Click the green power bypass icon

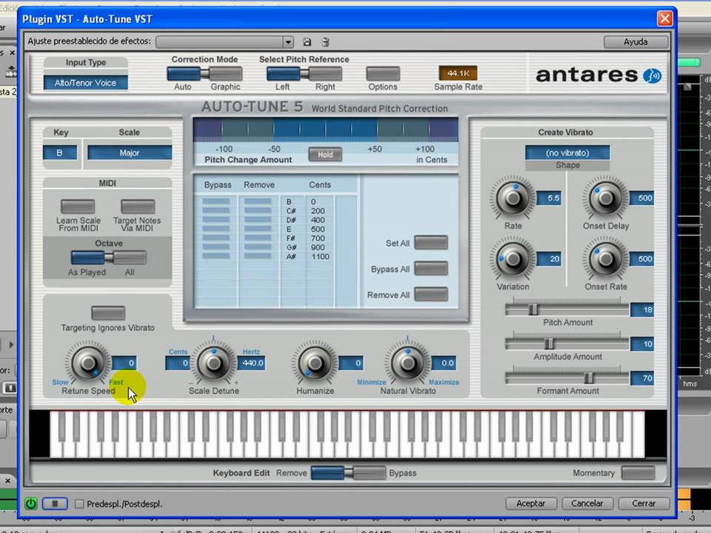[x=31, y=503]
